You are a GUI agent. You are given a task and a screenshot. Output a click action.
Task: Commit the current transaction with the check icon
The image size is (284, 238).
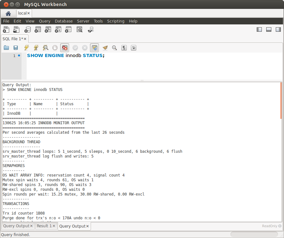pyautogui.click(x=75, y=48)
